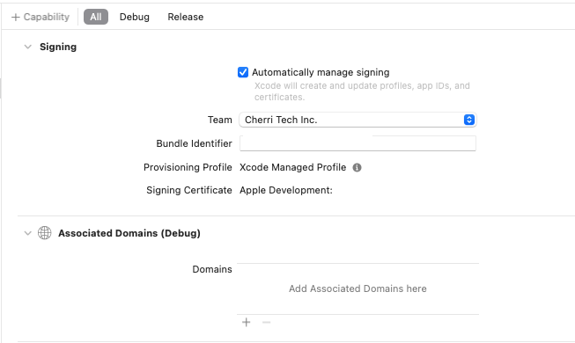Open the Team dropdown
The width and height of the screenshot is (575, 343).
point(358,120)
